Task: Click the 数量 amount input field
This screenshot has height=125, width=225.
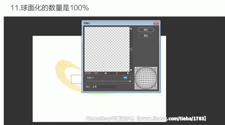Action: coord(125,78)
